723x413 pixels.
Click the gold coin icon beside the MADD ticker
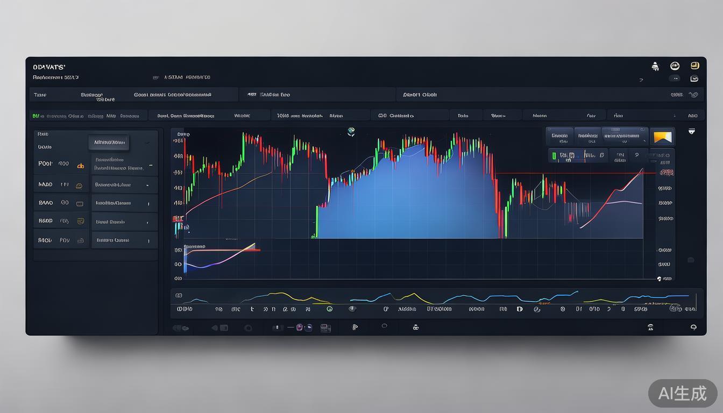tap(79, 186)
